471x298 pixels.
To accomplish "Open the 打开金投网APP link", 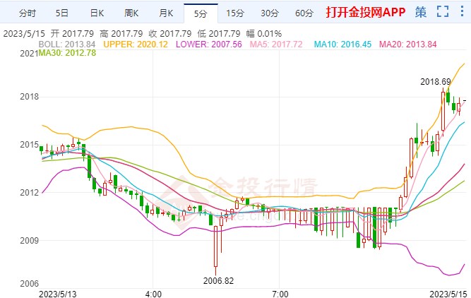I will pos(366,12).
